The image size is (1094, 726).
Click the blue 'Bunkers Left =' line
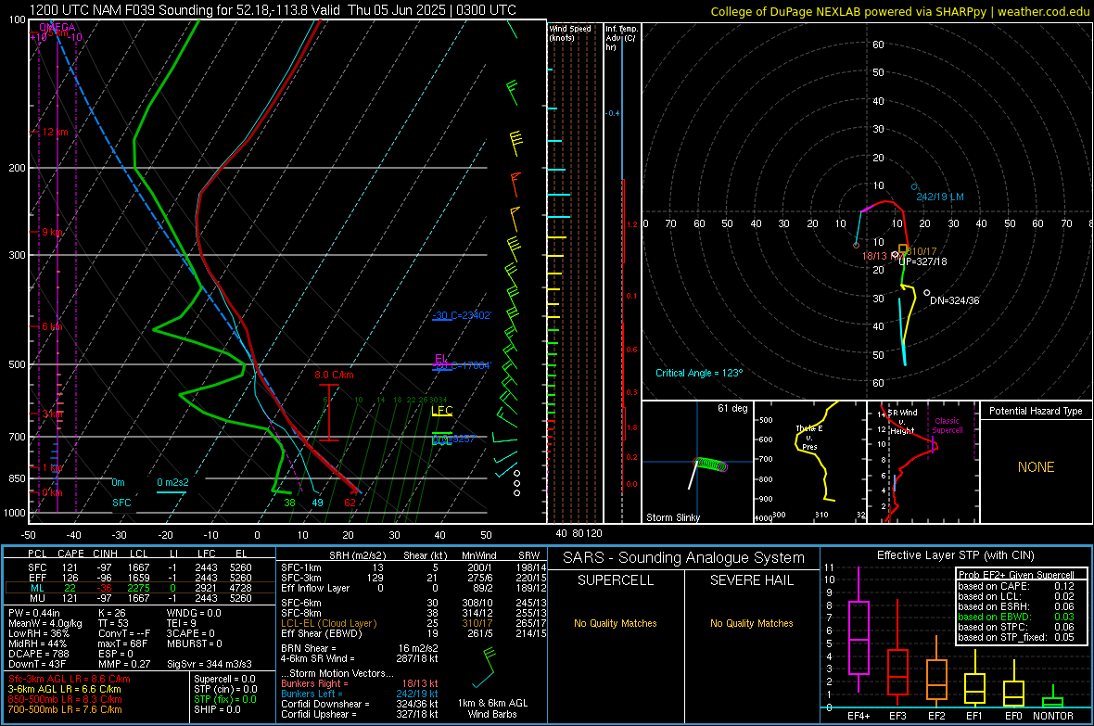[360, 694]
